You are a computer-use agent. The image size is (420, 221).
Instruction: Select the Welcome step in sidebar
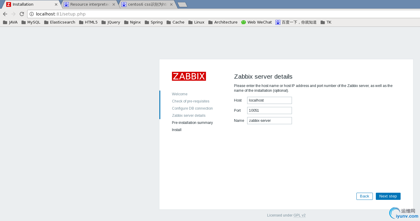(180, 94)
